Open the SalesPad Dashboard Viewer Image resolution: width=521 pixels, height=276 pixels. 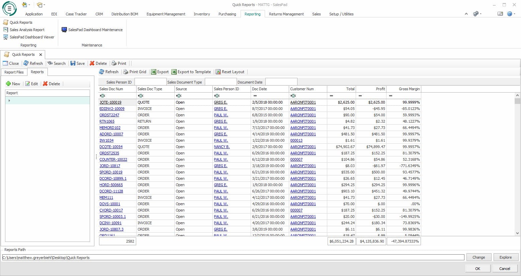coord(32,37)
